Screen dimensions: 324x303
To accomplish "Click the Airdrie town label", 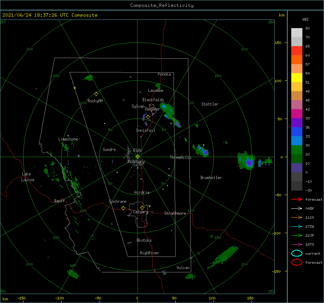I will (142, 192).
